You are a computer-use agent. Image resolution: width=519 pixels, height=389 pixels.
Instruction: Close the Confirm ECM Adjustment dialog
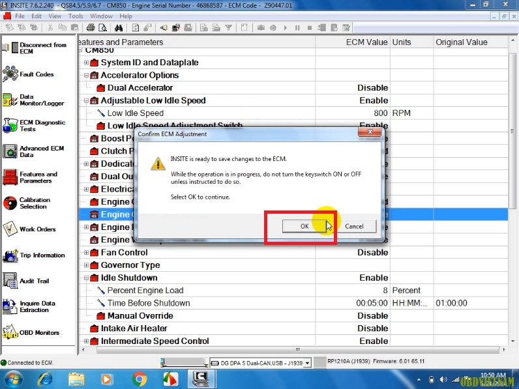(x=370, y=132)
